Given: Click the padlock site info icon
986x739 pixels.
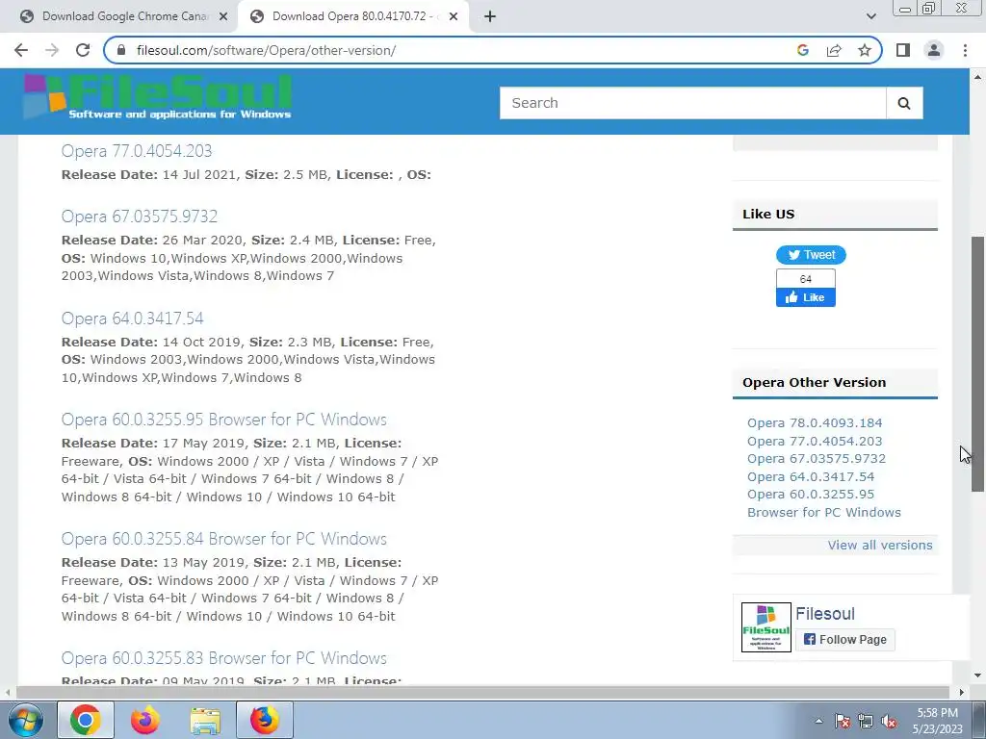Looking at the screenshot, I should point(122,50).
